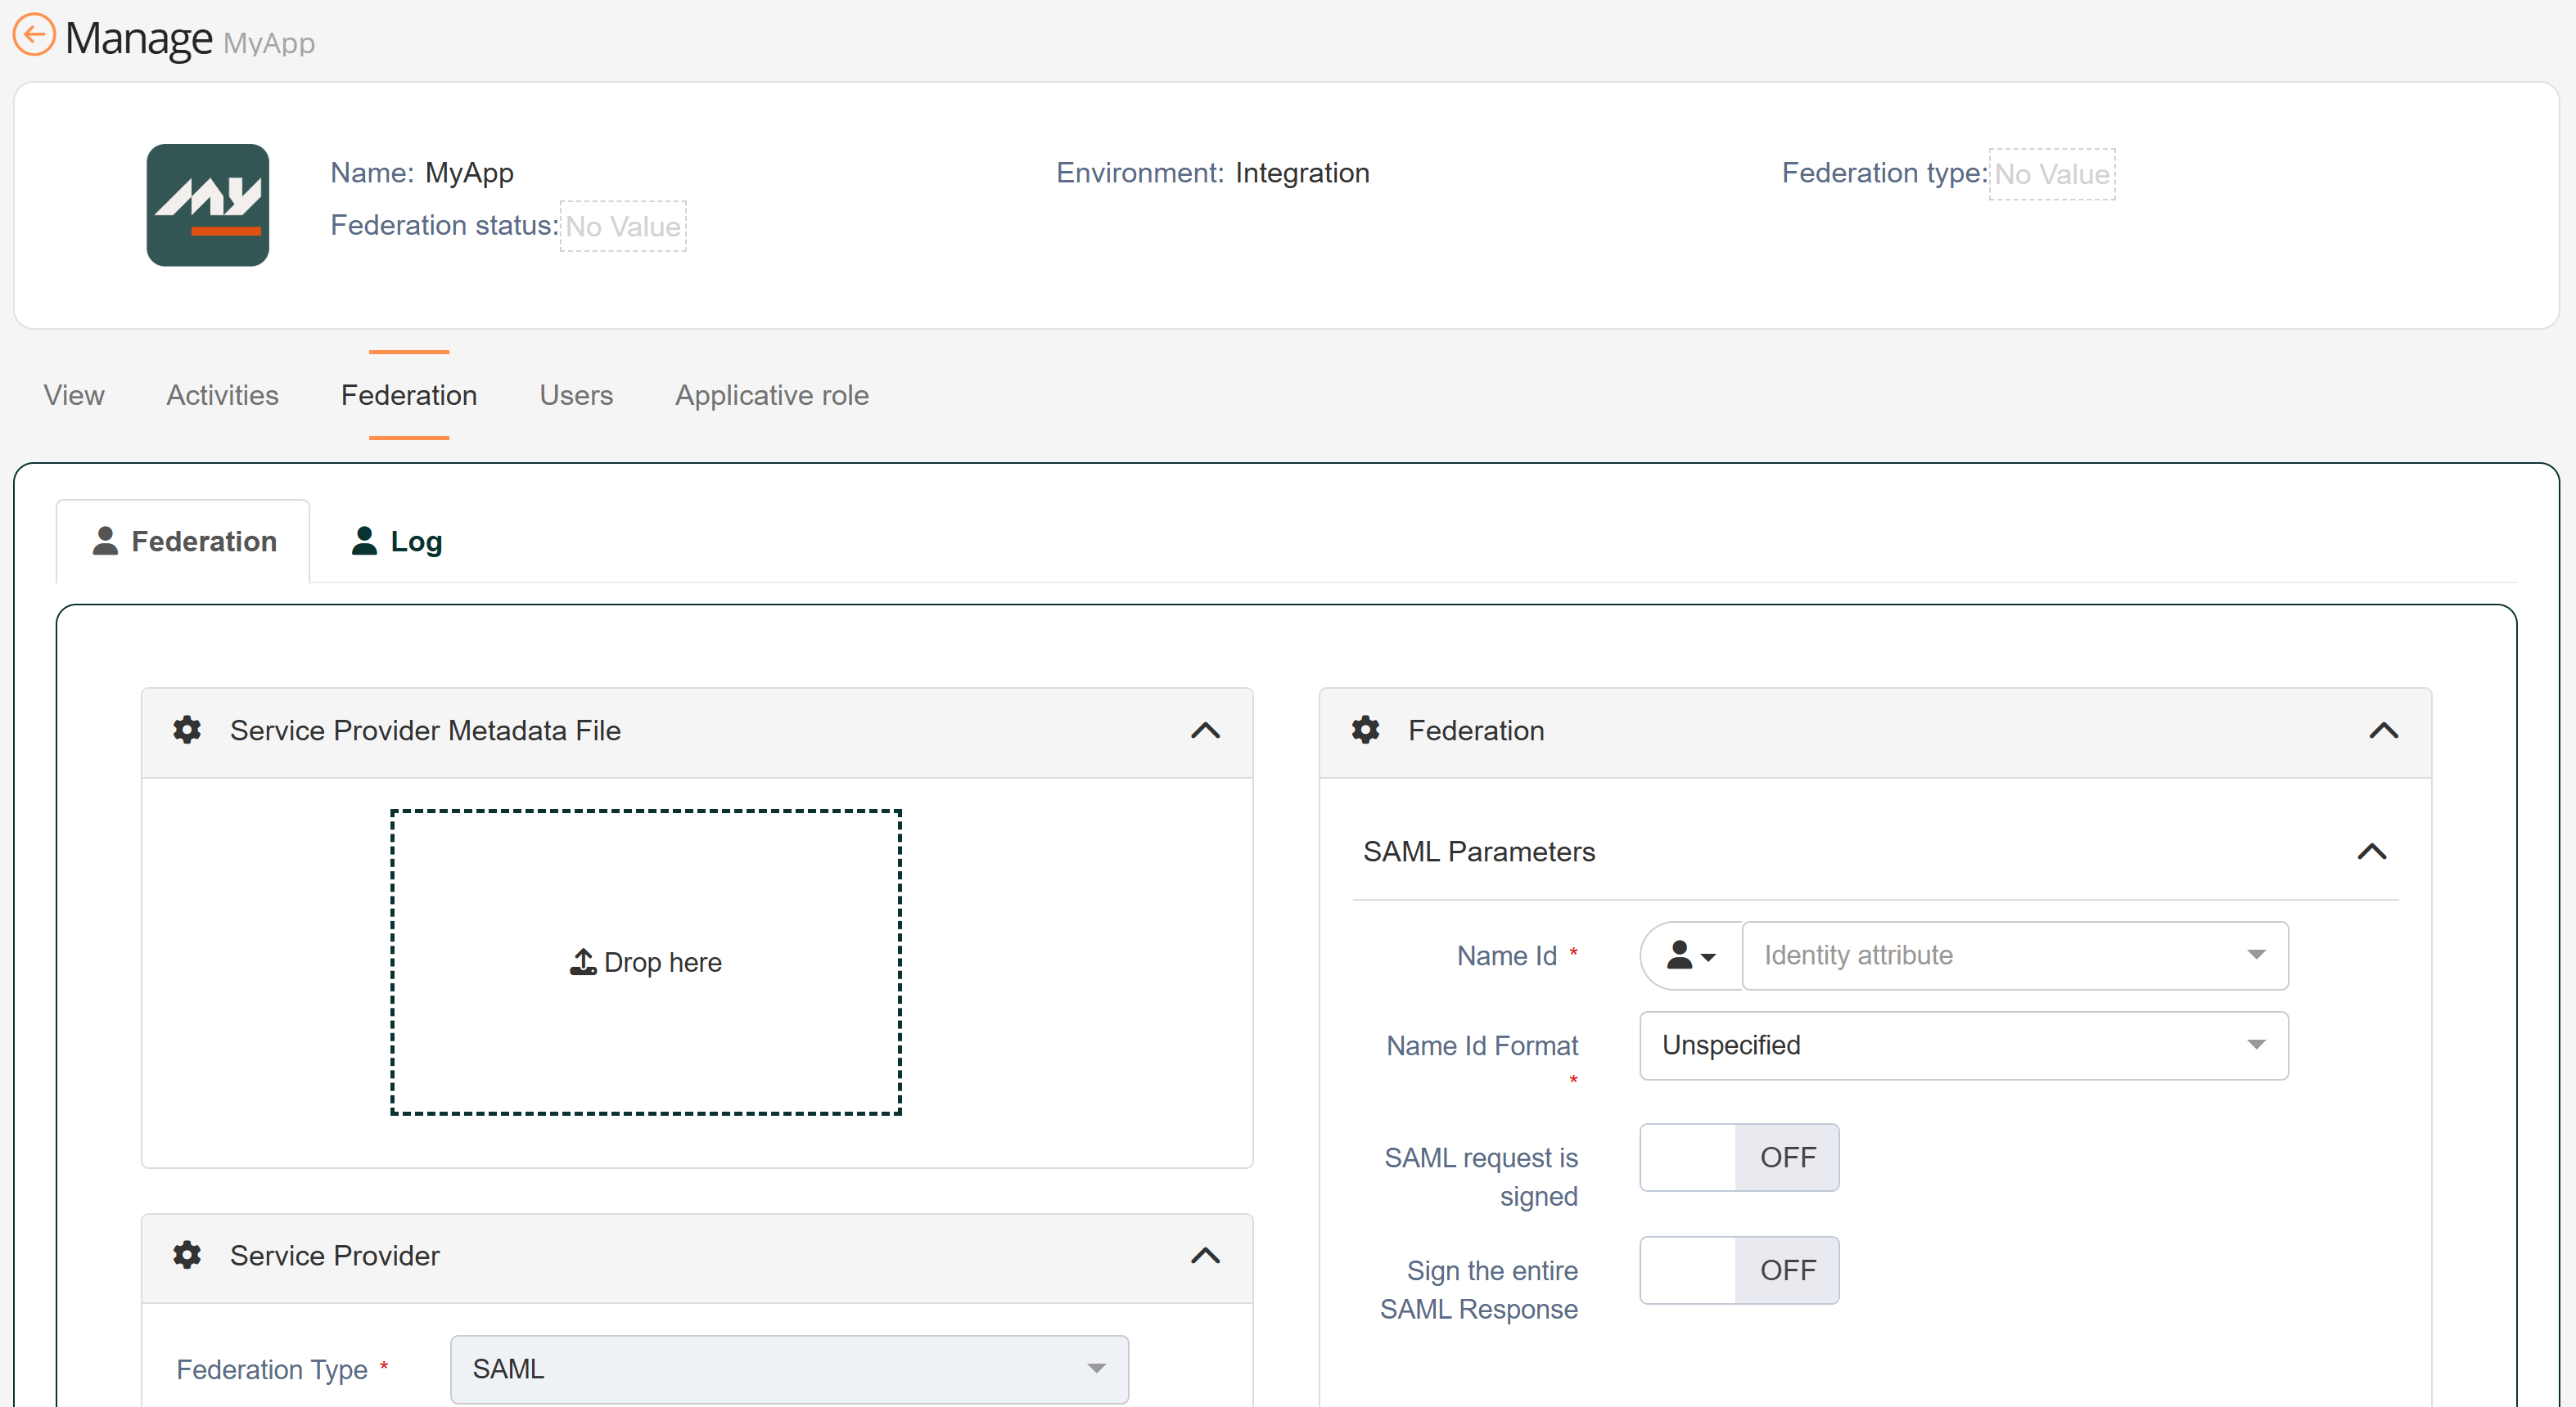Toggle Sign the entire SAML Response switch
Screen dimensions: 2576x1407
(x=1738, y=1270)
